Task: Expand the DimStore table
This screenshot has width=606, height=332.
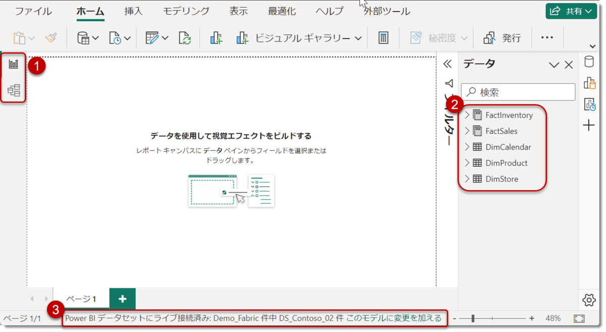Action: coord(467,179)
